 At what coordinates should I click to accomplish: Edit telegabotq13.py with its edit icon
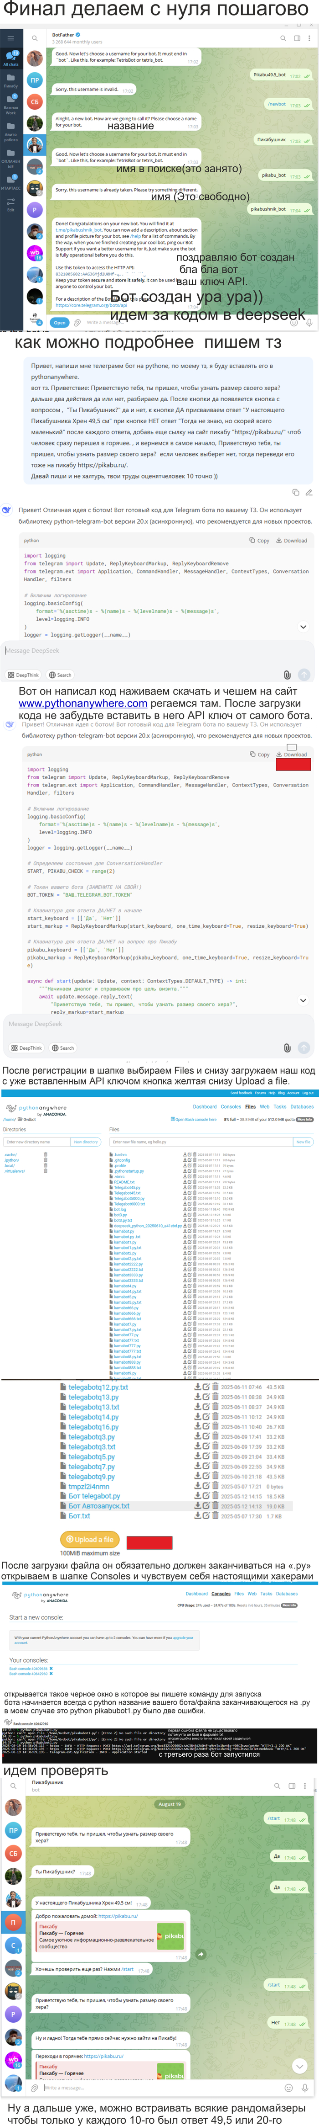pos(206,1397)
